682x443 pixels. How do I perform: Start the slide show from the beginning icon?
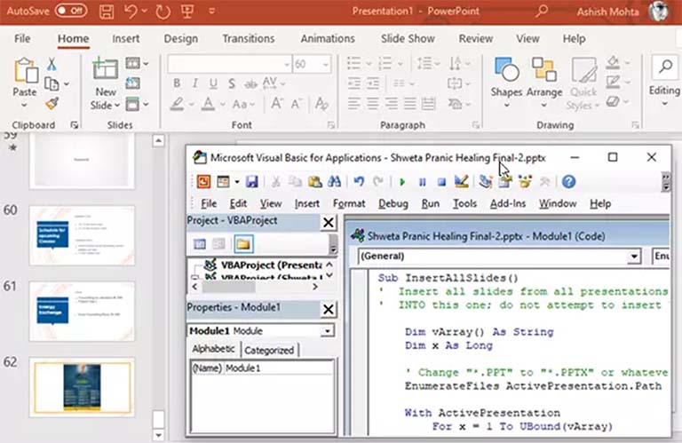[187, 12]
